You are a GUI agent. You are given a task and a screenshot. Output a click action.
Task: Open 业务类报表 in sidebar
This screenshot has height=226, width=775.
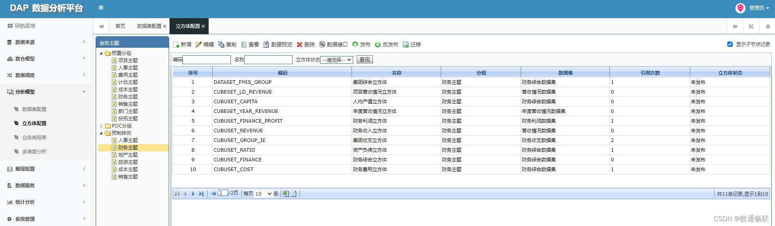tap(34, 137)
